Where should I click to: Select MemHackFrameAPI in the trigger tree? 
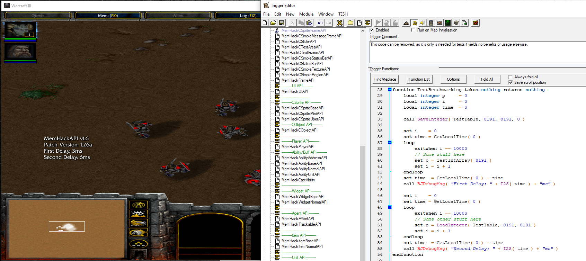click(x=298, y=80)
